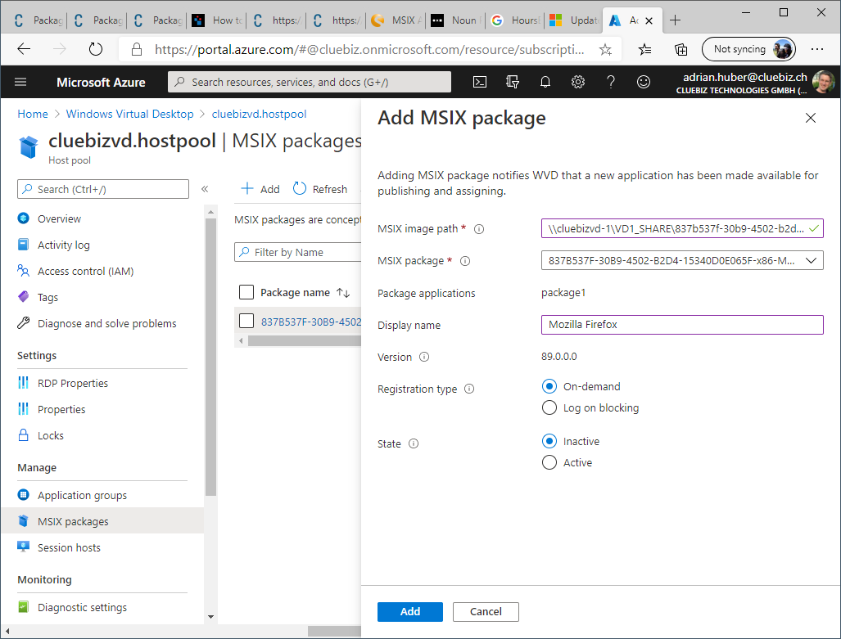Focus the Azure top search box

pos(310,82)
